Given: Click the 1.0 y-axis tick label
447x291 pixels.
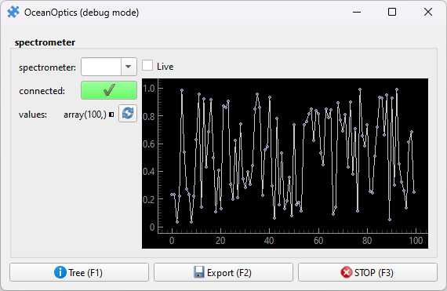Looking at the screenshot, I should point(148,89).
